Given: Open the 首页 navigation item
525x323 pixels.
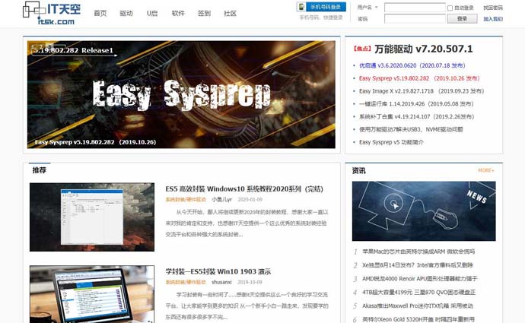Looking at the screenshot, I should [100, 14].
